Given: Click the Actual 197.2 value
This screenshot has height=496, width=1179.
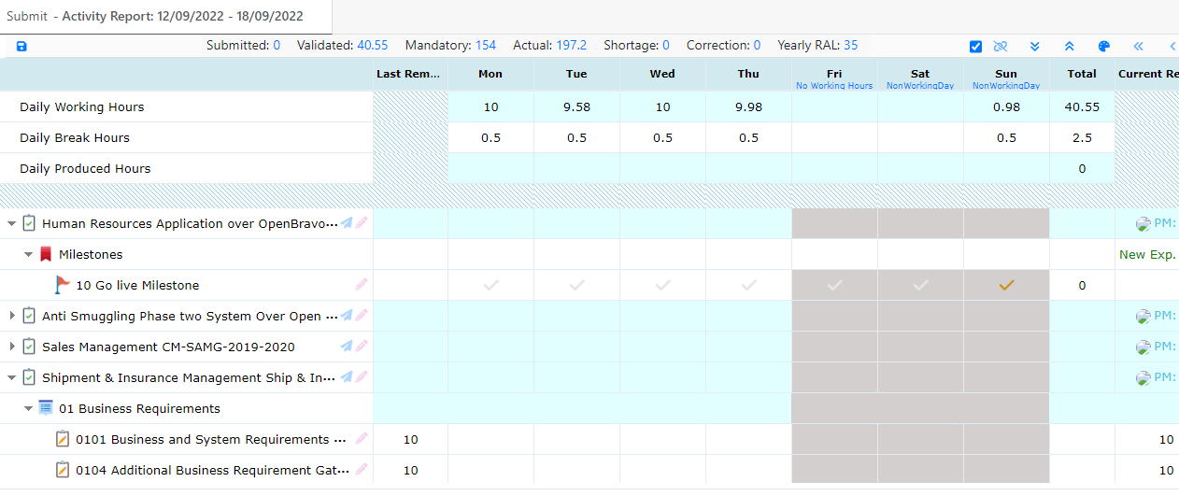Looking at the screenshot, I should (x=571, y=45).
